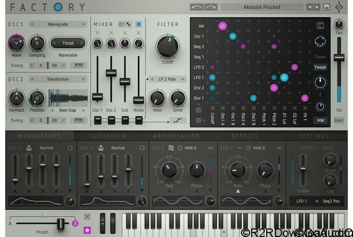
Task: Click the blue sun logo in the FACTORY title
Action: coord(58,7)
